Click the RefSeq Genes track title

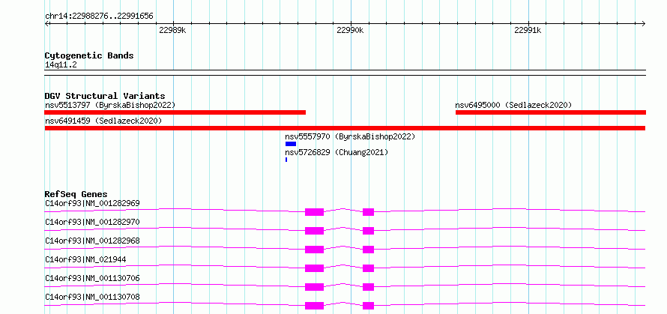[76, 194]
